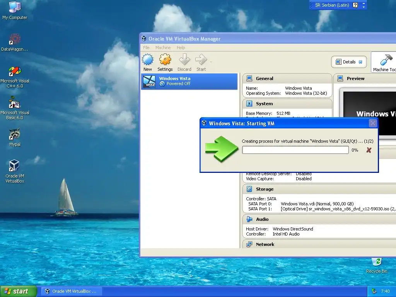Click the Audio section speaker icon
The width and height of the screenshot is (396, 297).
[x=249, y=219]
